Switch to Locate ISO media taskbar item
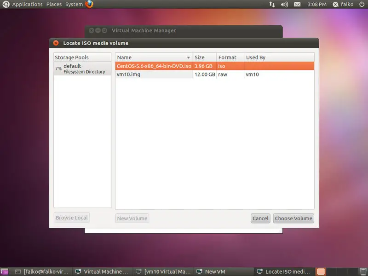 point(284,271)
